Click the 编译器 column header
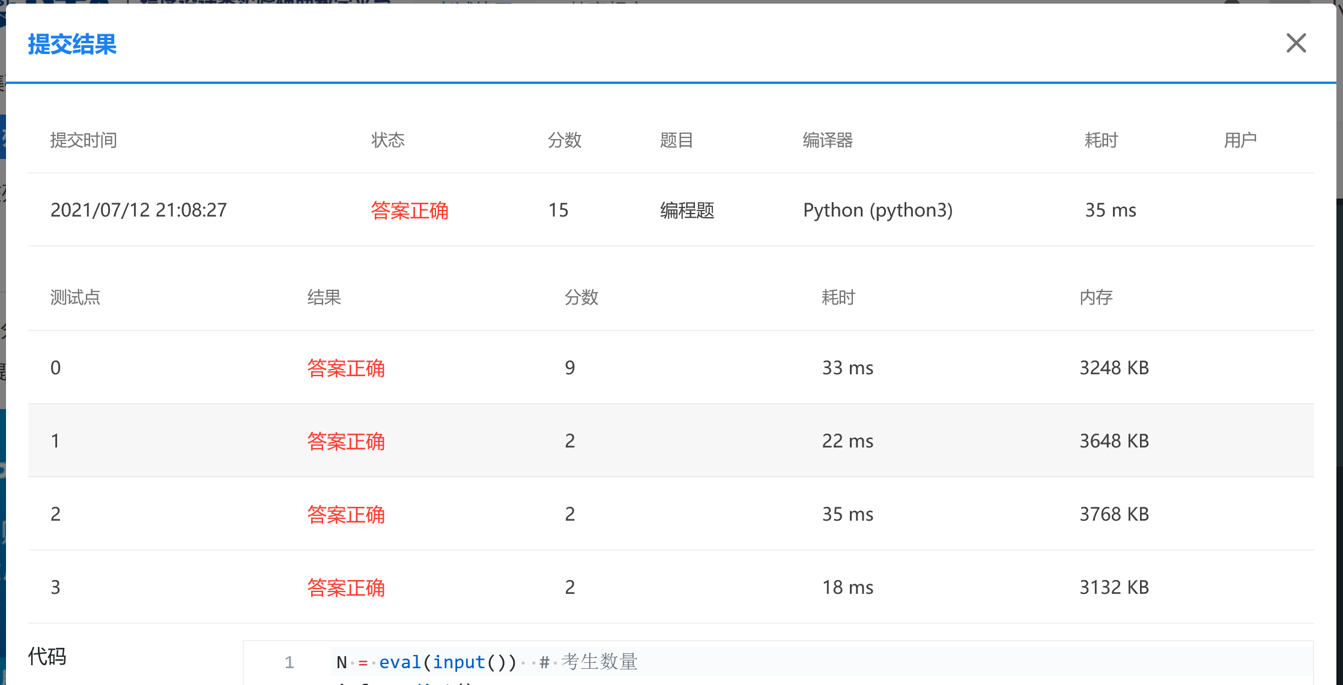 [x=828, y=140]
